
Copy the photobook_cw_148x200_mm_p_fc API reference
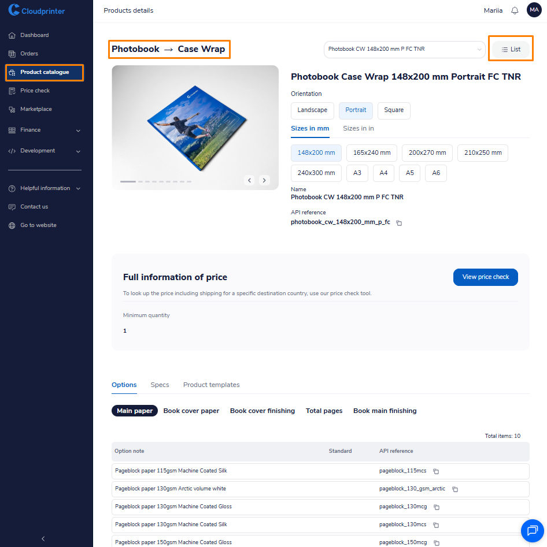pos(399,223)
